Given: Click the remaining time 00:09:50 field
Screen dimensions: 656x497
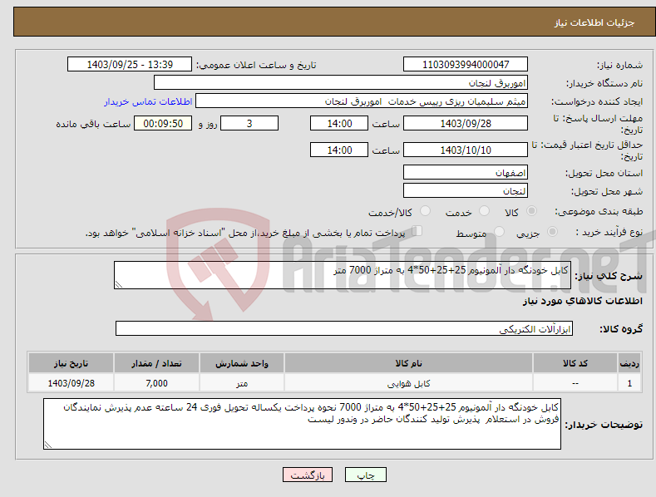Looking at the screenshot, I should click(x=163, y=123).
